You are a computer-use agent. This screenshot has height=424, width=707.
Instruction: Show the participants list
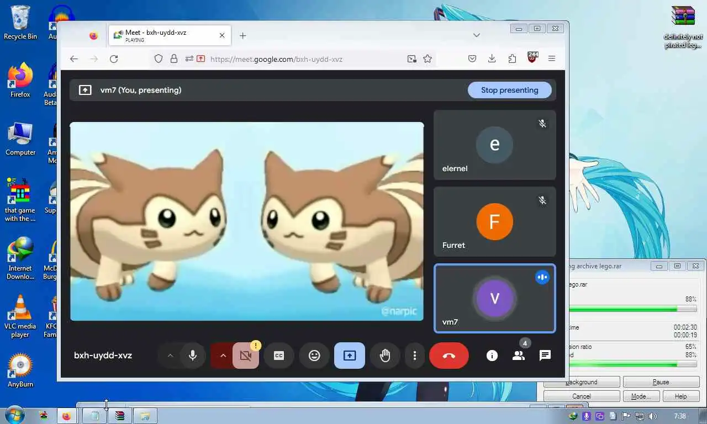(518, 356)
